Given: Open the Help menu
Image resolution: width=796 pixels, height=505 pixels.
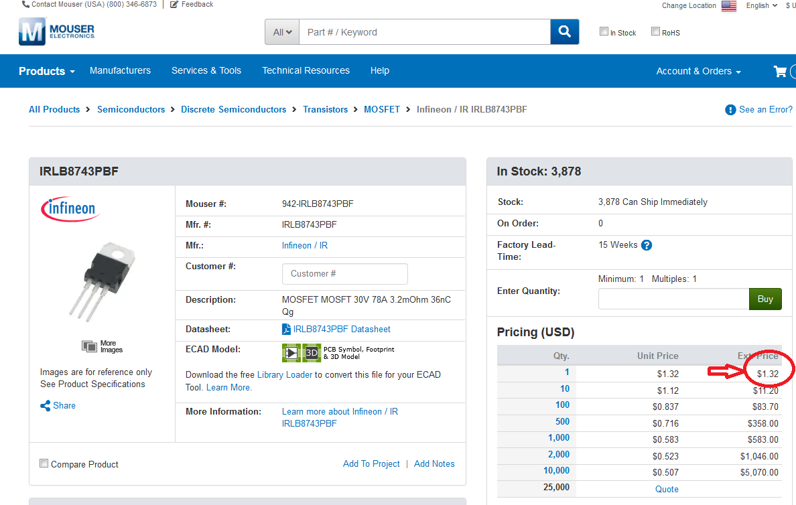Looking at the screenshot, I should click(x=380, y=70).
